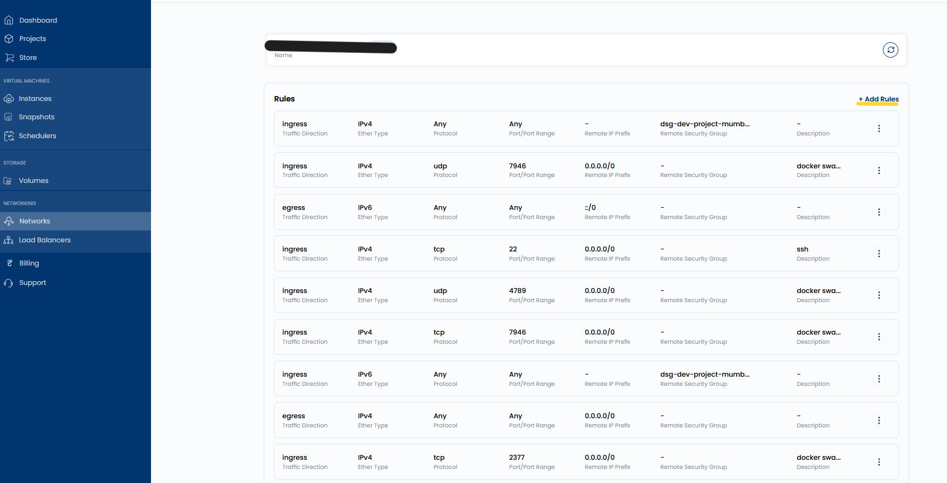Click the Volumes storage icon

point(8,181)
